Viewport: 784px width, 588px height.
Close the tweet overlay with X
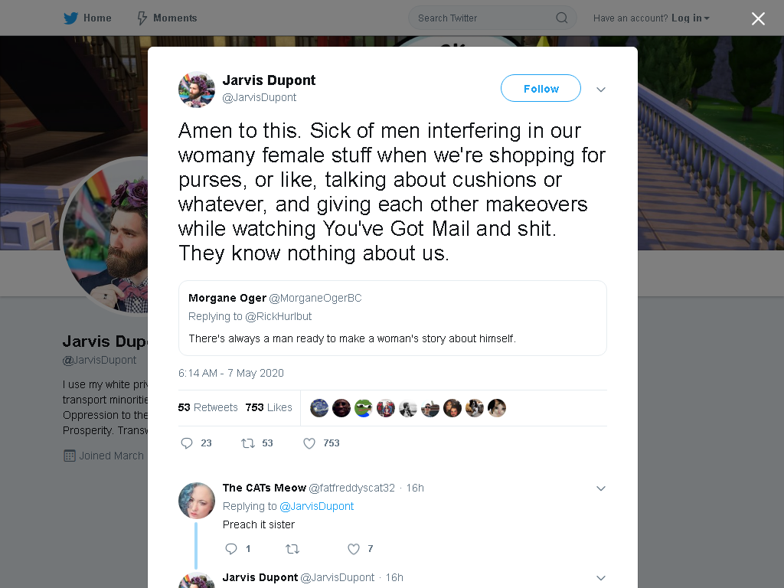[x=758, y=18]
